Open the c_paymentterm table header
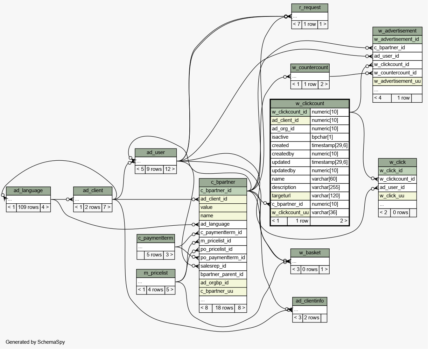This screenshot has height=349, width=428. pyautogui.click(x=155, y=238)
